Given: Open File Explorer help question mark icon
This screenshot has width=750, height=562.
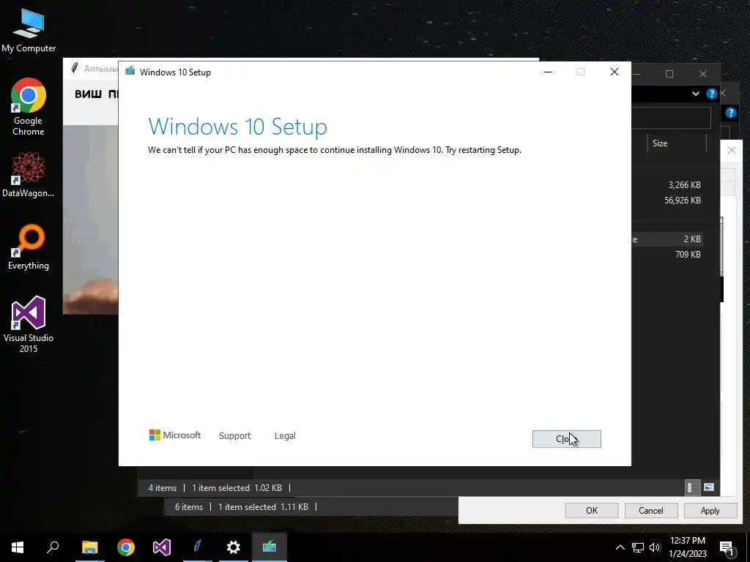Looking at the screenshot, I should 712,94.
